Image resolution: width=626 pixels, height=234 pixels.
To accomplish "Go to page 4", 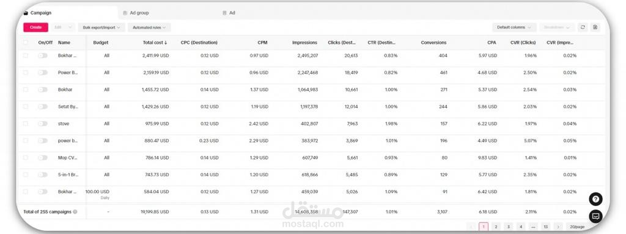I will [521, 227].
